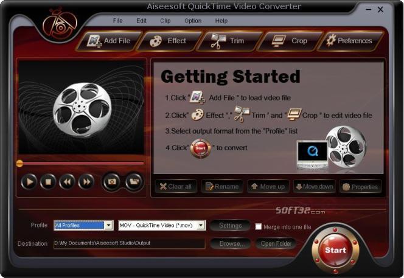Click the Move up button

pos(268,187)
